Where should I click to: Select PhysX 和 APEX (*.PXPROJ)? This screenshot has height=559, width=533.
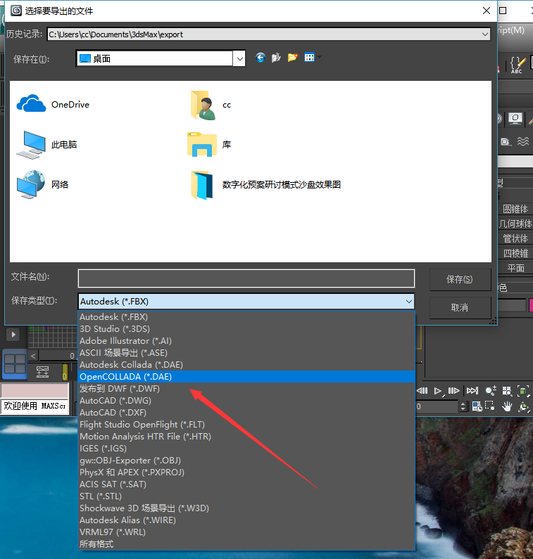point(246,472)
